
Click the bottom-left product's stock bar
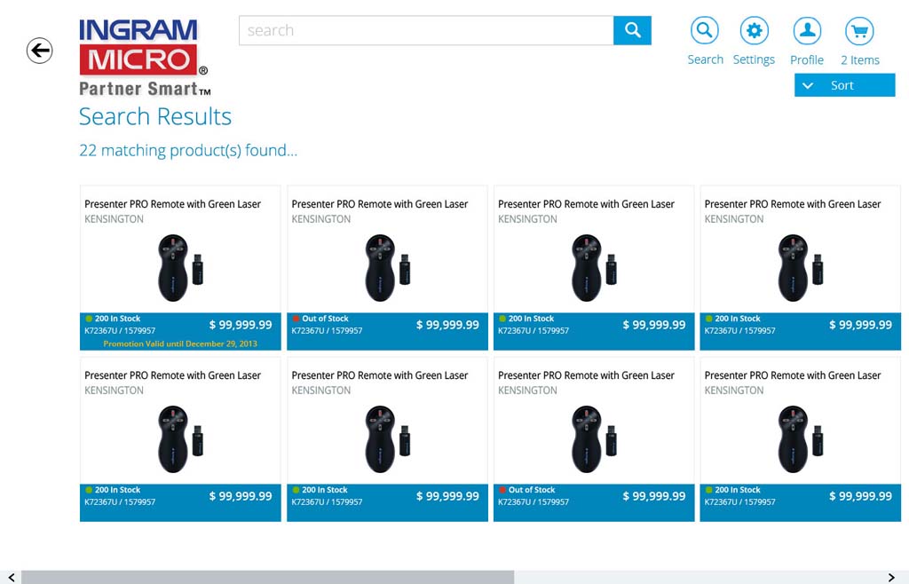pyautogui.click(x=180, y=496)
